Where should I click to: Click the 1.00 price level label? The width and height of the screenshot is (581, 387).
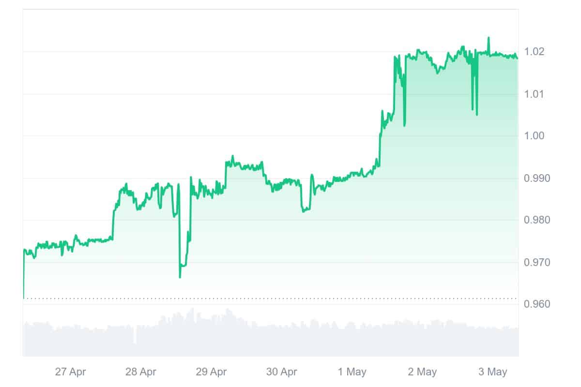[x=535, y=136]
